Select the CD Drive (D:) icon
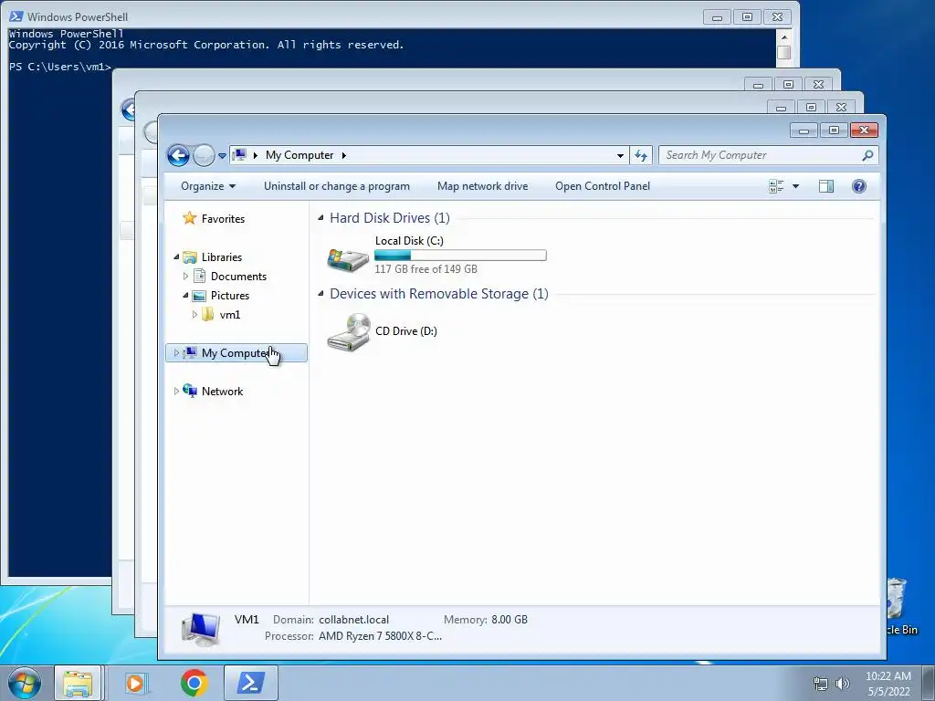 tap(350, 332)
